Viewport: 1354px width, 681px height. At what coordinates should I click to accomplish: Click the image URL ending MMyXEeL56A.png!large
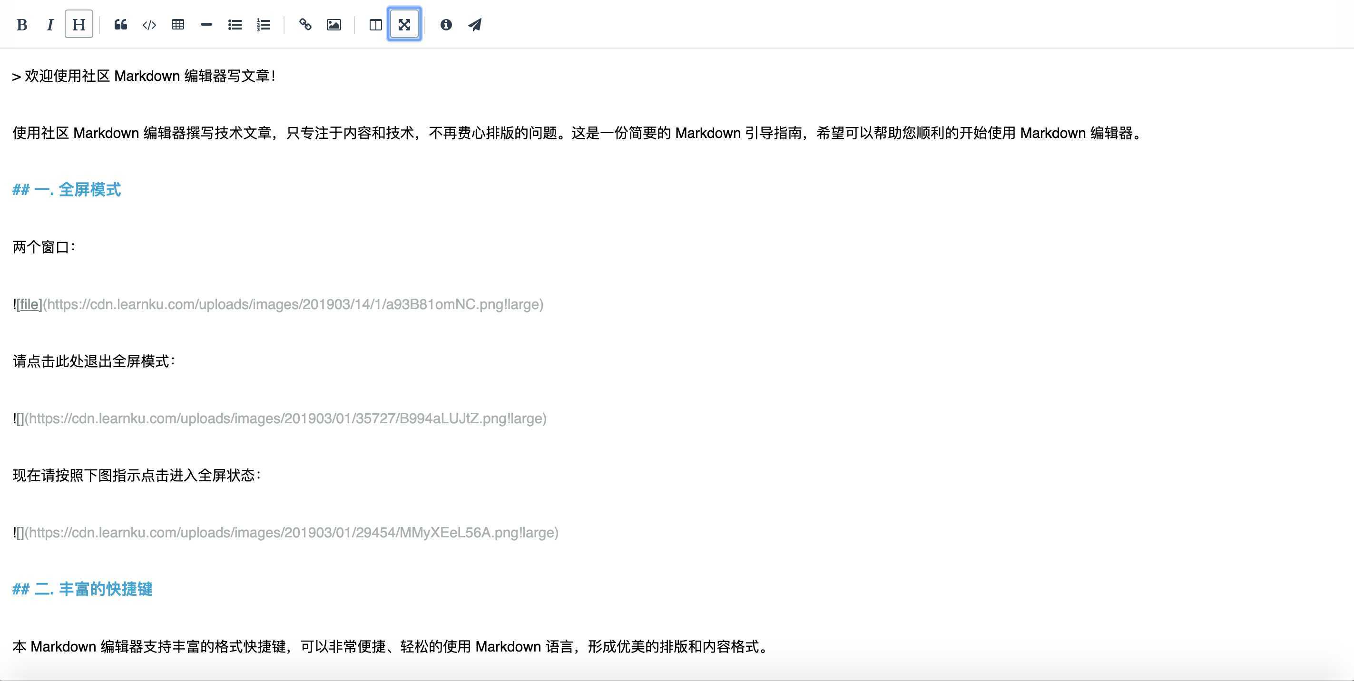pyautogui.click(x=292, y=532)
